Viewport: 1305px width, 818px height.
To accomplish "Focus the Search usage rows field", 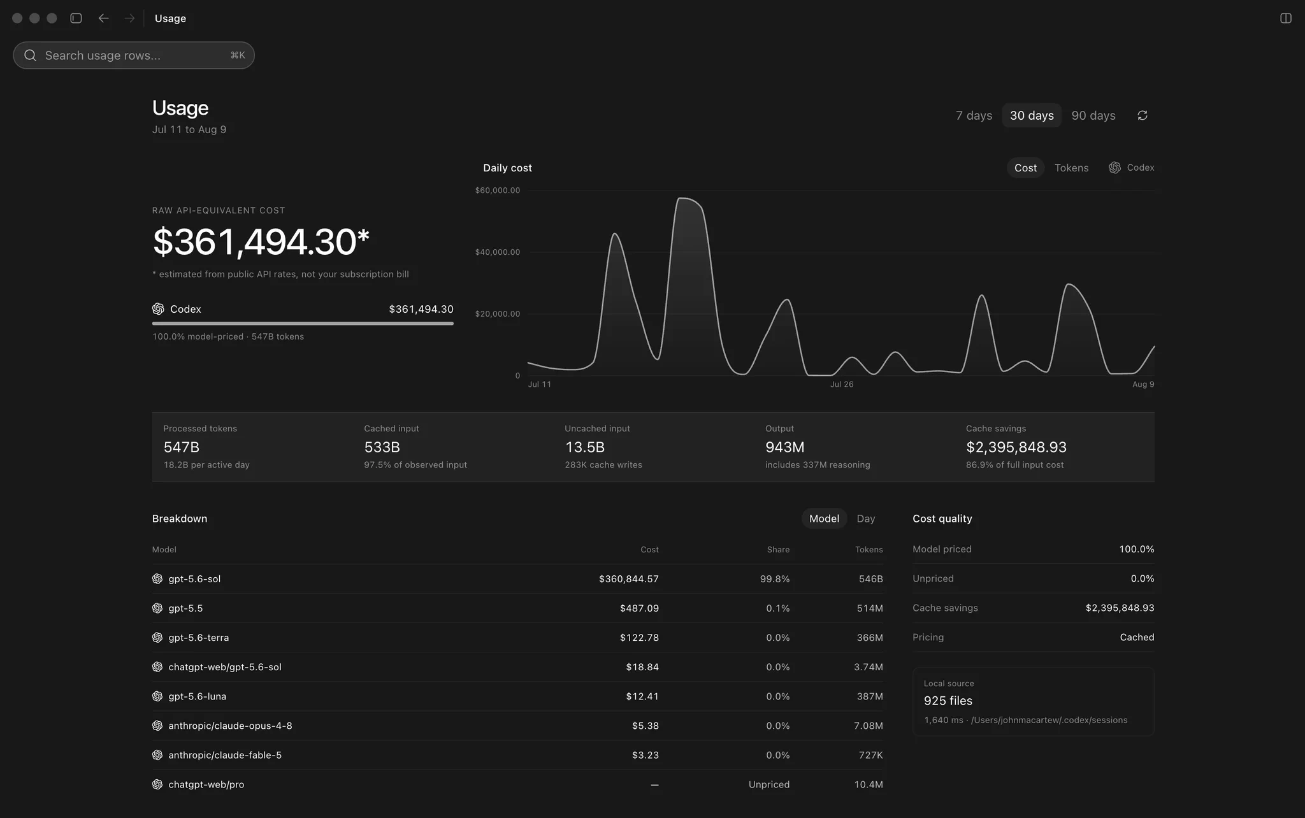I will [134, 55].
